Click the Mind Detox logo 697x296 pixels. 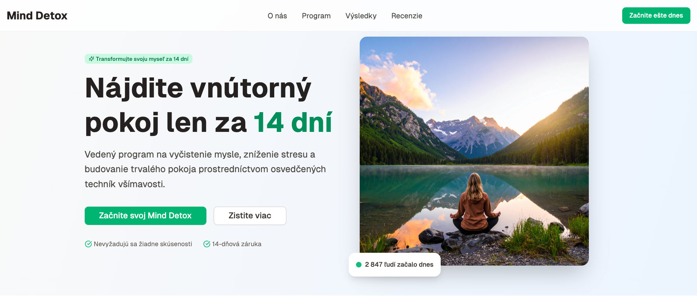pos(37,16)
